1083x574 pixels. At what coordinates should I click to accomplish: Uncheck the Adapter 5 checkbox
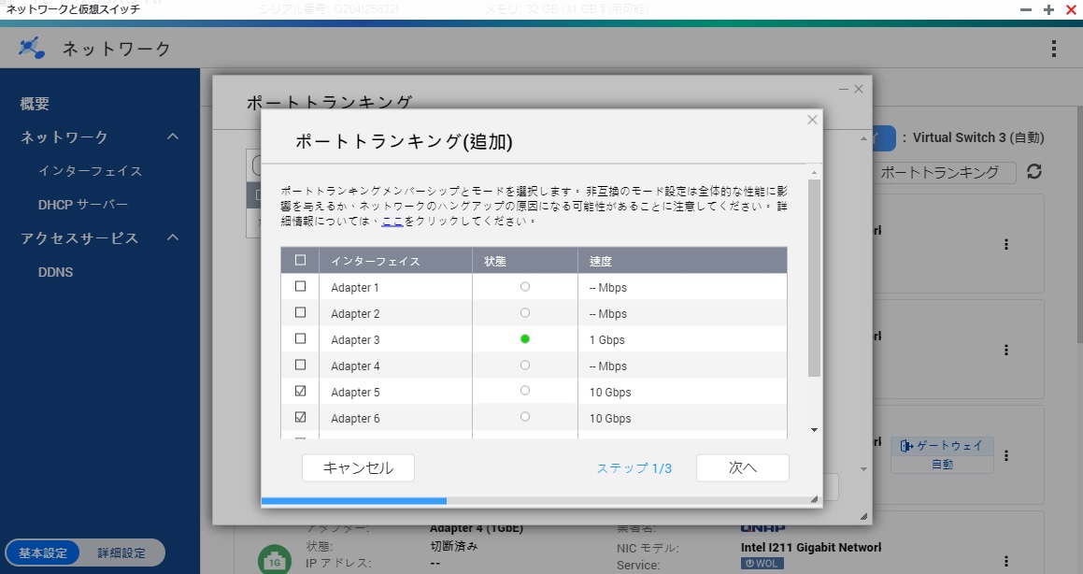[x=300, y=392]
